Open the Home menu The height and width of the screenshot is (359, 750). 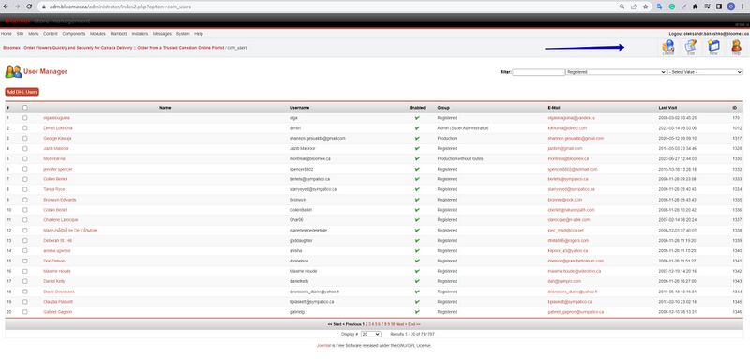click(6, 34)
